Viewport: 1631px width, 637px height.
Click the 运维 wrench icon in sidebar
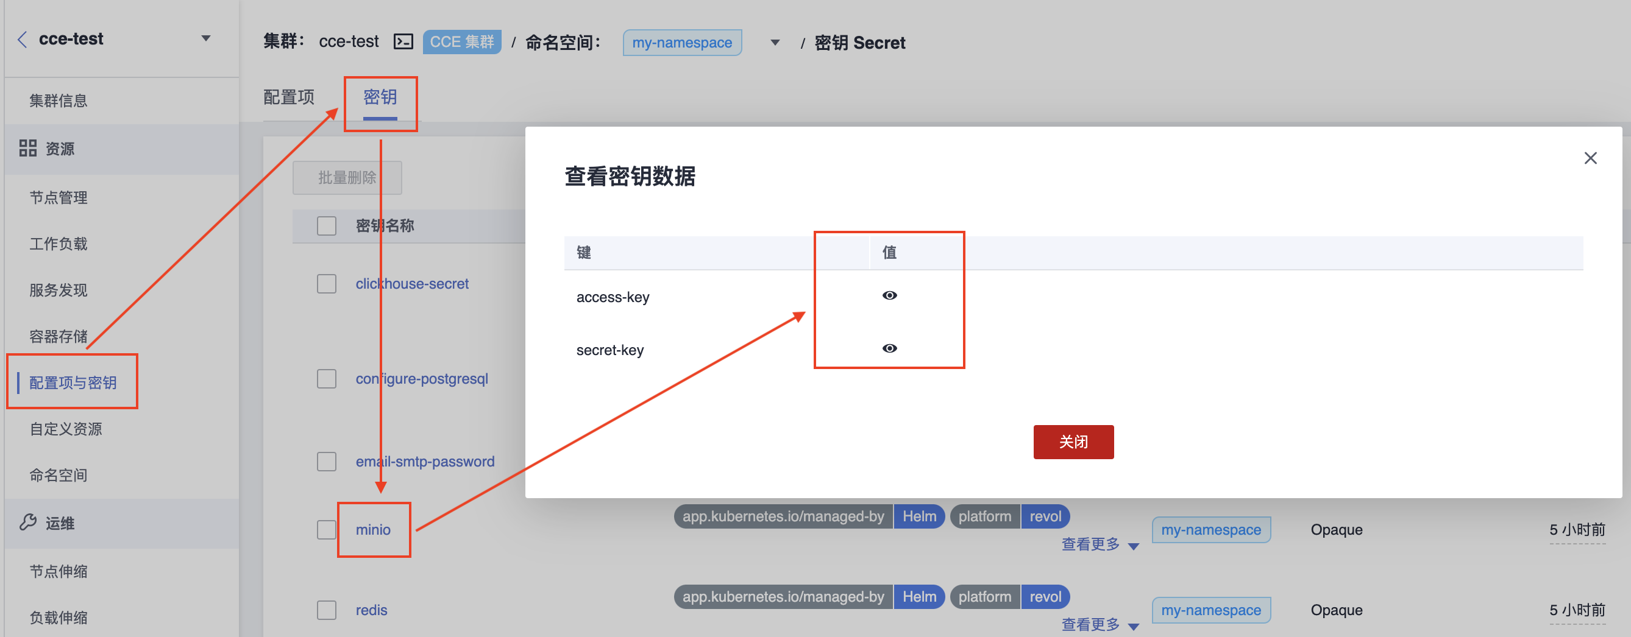tap(28, 523)
